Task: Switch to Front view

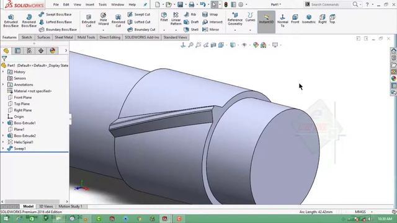Action: 295,19
